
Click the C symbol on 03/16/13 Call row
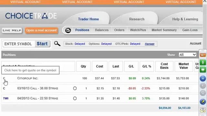click(4, 88)
